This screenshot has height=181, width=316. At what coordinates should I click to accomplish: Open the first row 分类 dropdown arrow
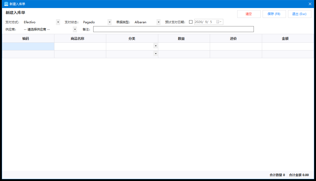(155, 46)
